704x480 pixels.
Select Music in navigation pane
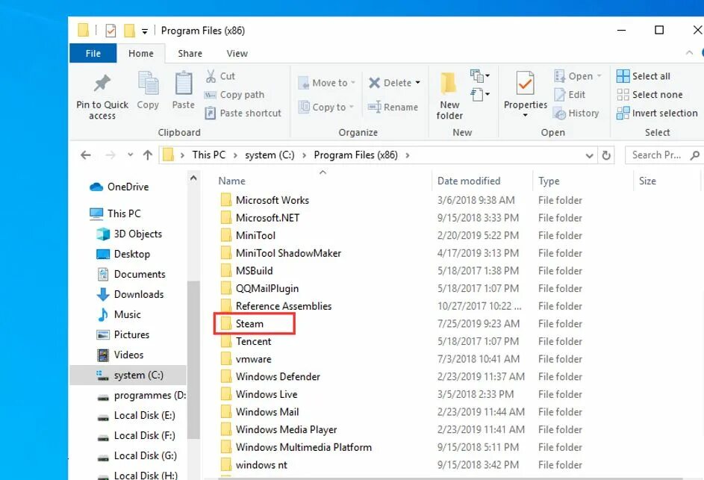click(x=119, y=315)
